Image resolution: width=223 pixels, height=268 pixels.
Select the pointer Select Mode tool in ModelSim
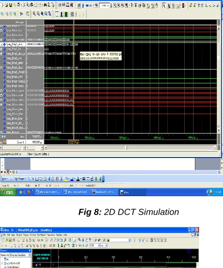pyautogui.click(x=164, y=6)
